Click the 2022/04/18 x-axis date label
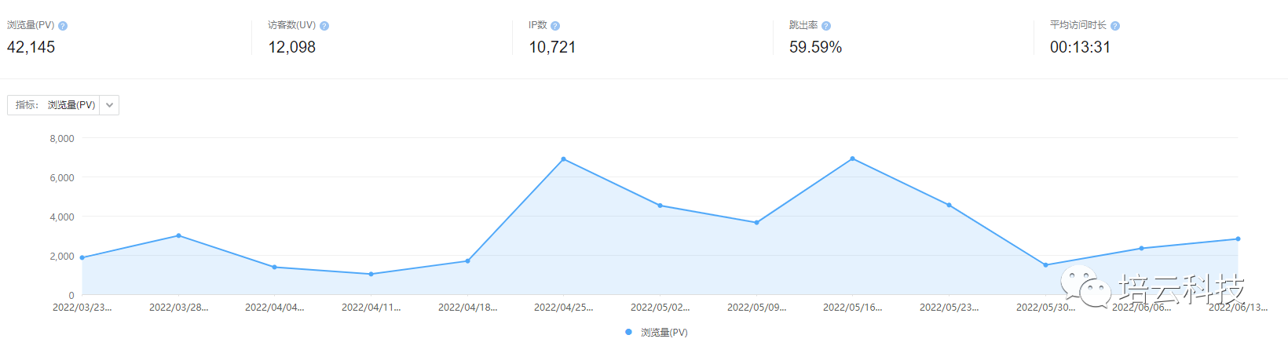1288x346 pixels. pyautogui.click(x=467, y=308)
